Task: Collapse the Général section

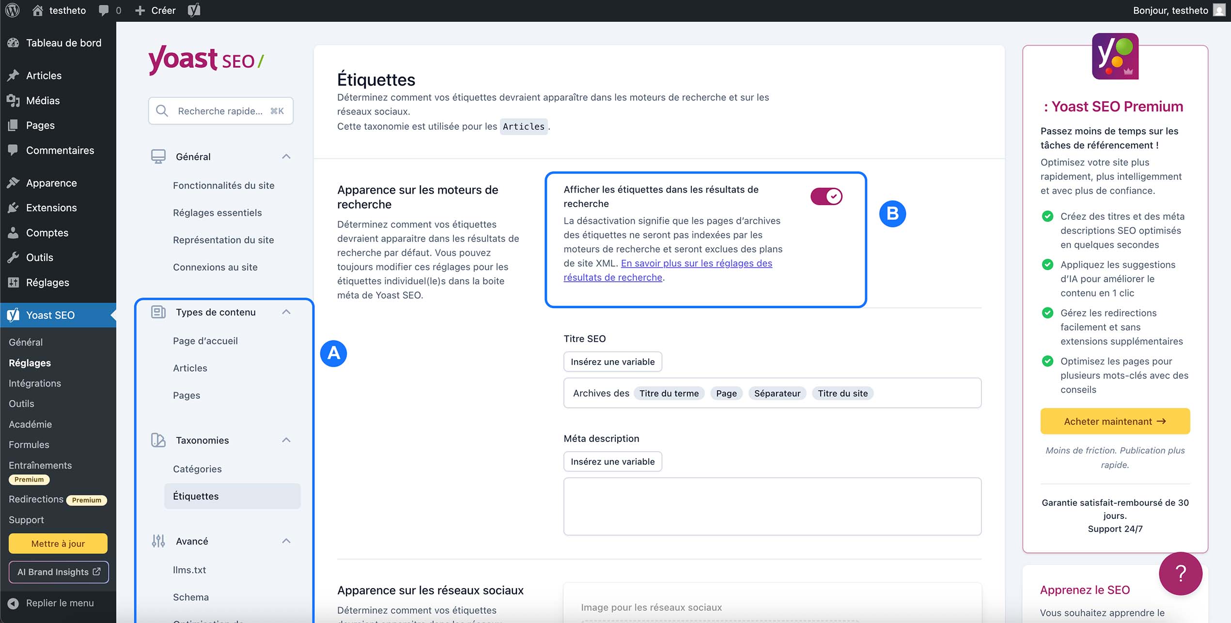Action: (x=286, y=156)
